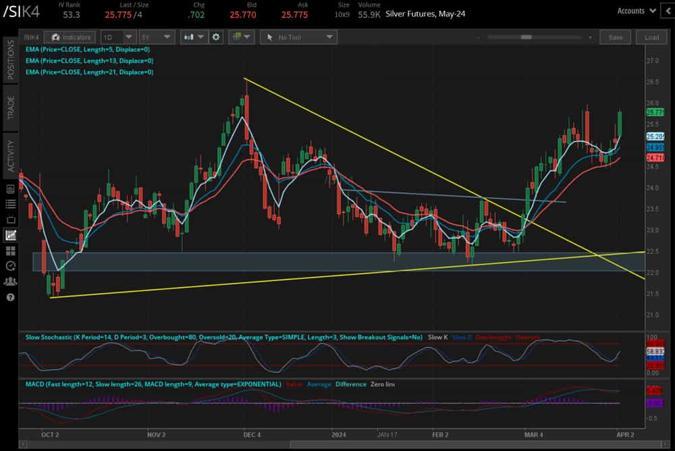Screen dimensions: 675x451
Task: Click the TV media icon in sidebar
Action: click(10, 219)
